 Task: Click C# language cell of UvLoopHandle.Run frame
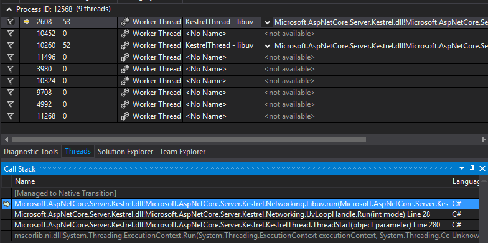click(464, 214)
